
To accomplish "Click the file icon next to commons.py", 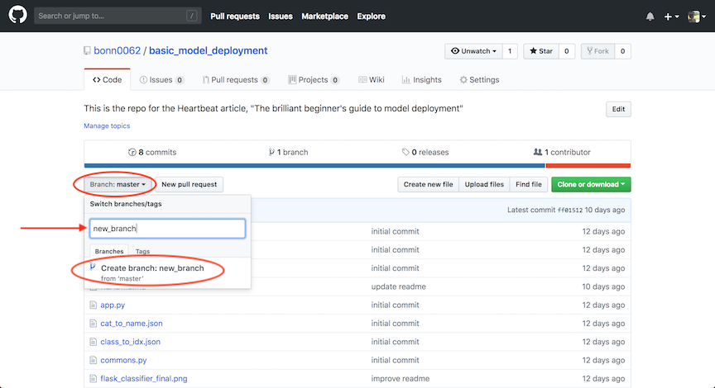I will [x=93, y=361].
